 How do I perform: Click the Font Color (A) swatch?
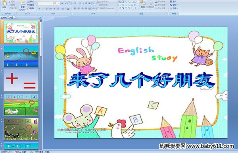click(68, 9)
